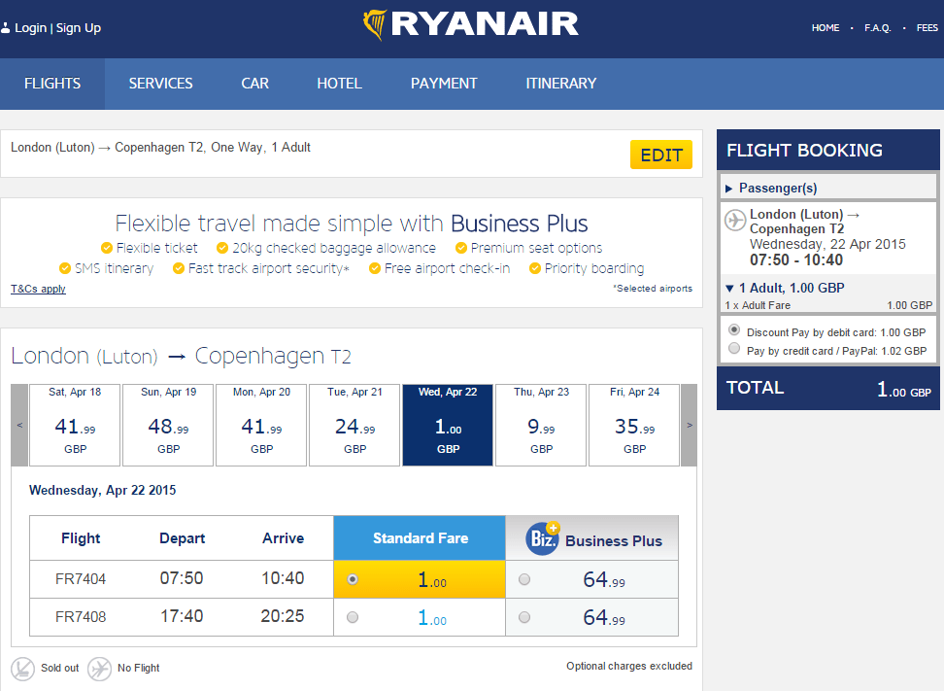Select Mon, Apr 20 date card
Image resolution: width=944 pixels, height=691 pixels.
261,426
